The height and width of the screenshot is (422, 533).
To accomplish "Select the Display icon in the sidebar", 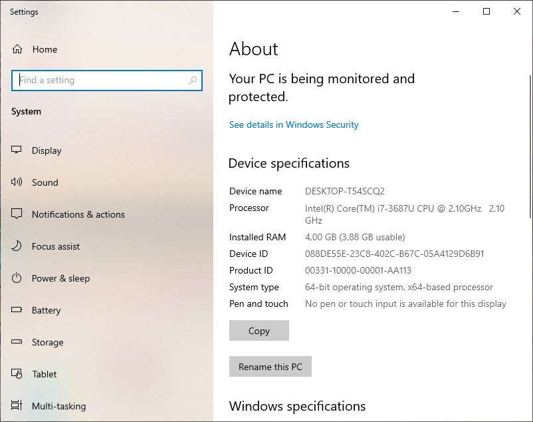I will click(18, 150).
